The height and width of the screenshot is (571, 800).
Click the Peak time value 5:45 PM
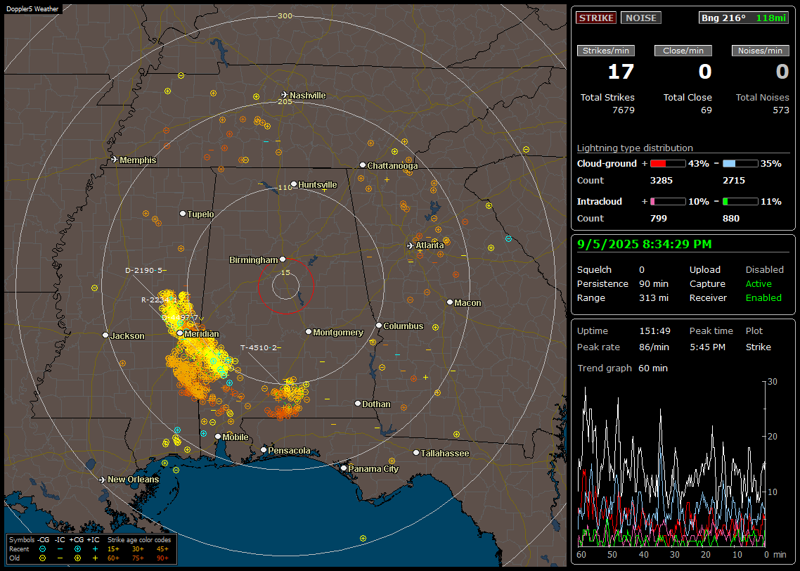tap(707, 347)
